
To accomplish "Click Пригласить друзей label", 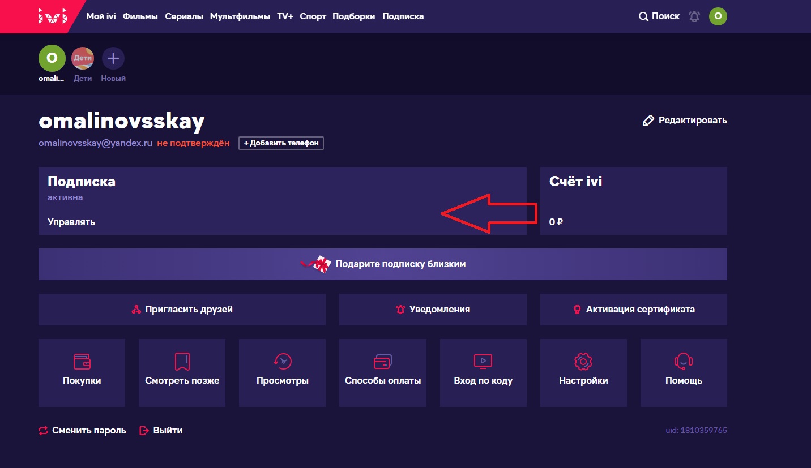I will click(189, 310).
